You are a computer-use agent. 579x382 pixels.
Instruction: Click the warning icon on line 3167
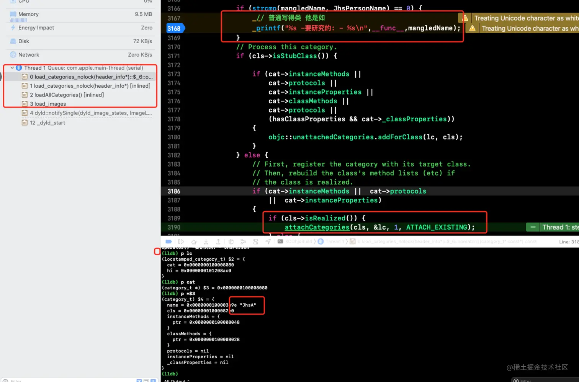tap(465, 18)
